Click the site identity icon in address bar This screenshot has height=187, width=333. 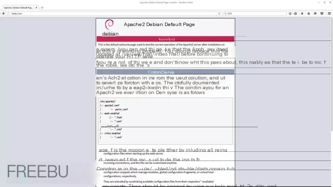coord(9,13)
